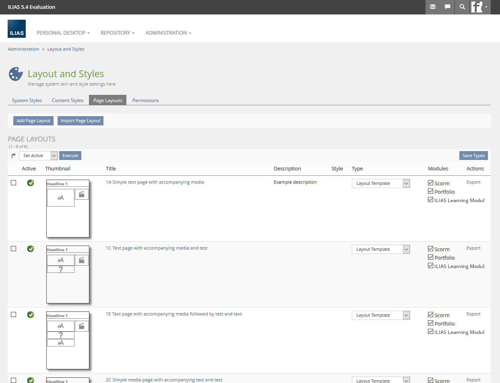The width and height of the screenshot is (500, 383).
Task: Select the checkbox for the 1A layout row
Action: tap(14, 183)
